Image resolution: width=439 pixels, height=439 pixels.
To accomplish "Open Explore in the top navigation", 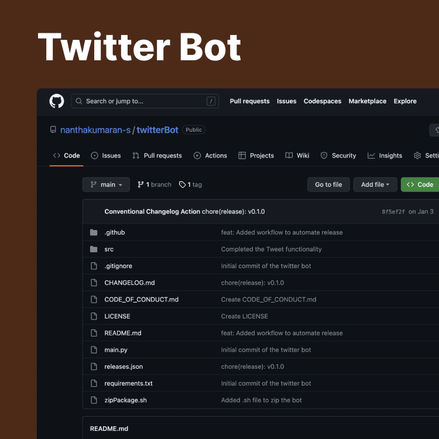I will [405, 101].
